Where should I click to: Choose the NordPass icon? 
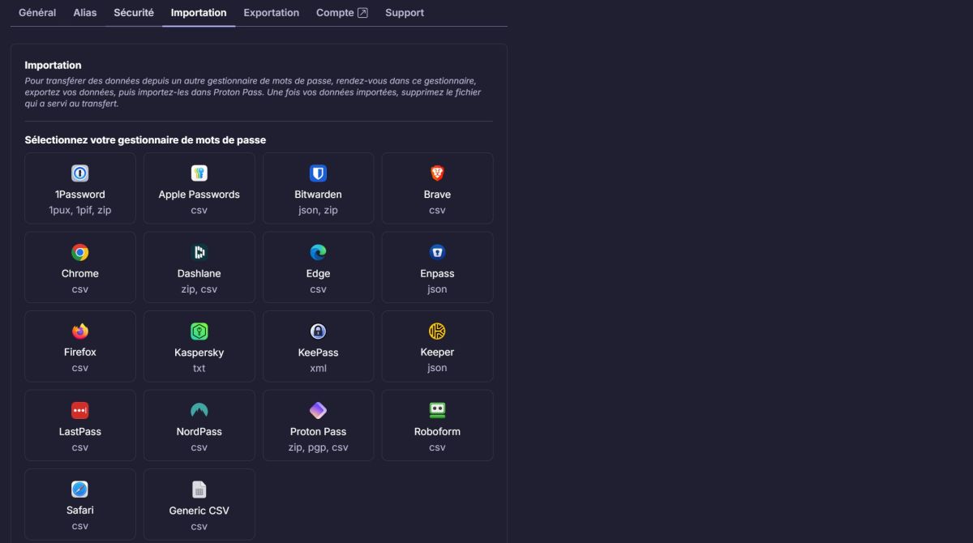pyautogui.click(x=199, y=410)
